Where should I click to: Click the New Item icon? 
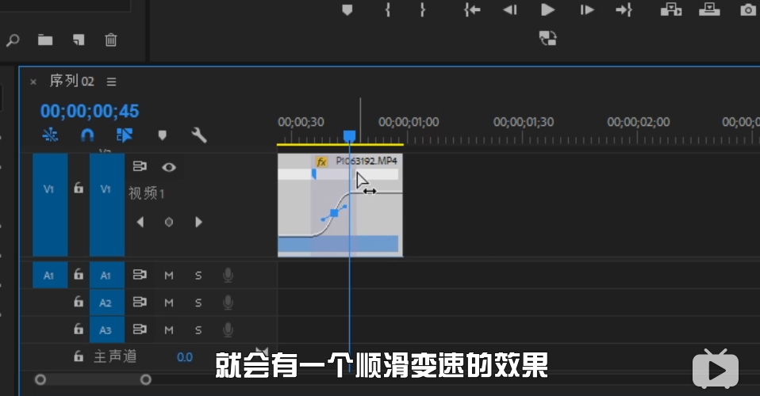(79, 40)
